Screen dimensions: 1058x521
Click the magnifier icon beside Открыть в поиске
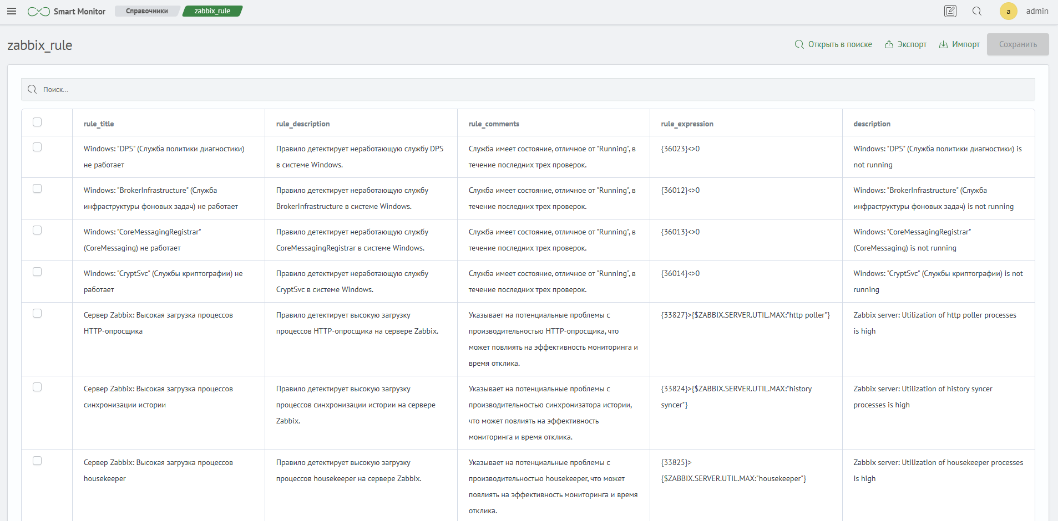pyautogui.click(x=799, y=44)
